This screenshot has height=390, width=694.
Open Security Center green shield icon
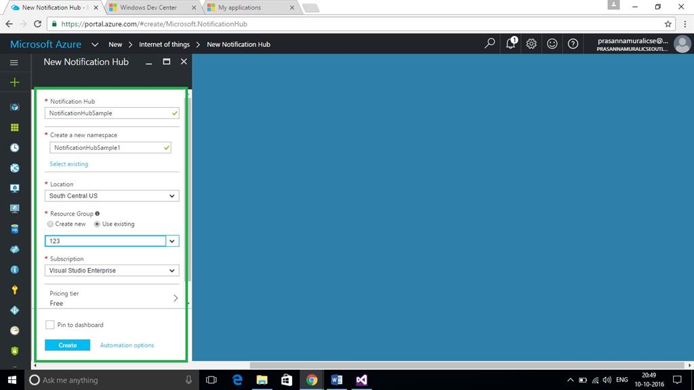15,351
